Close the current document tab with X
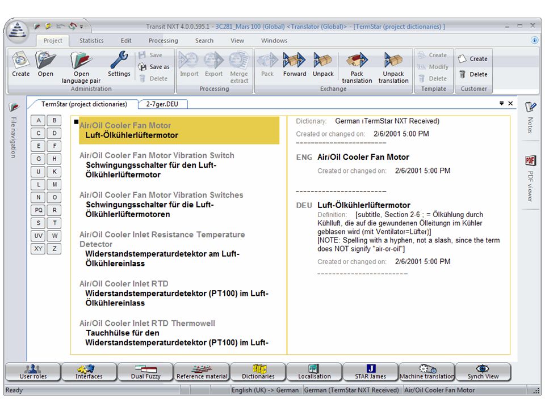The image size is (545, 408). (510, 103)
